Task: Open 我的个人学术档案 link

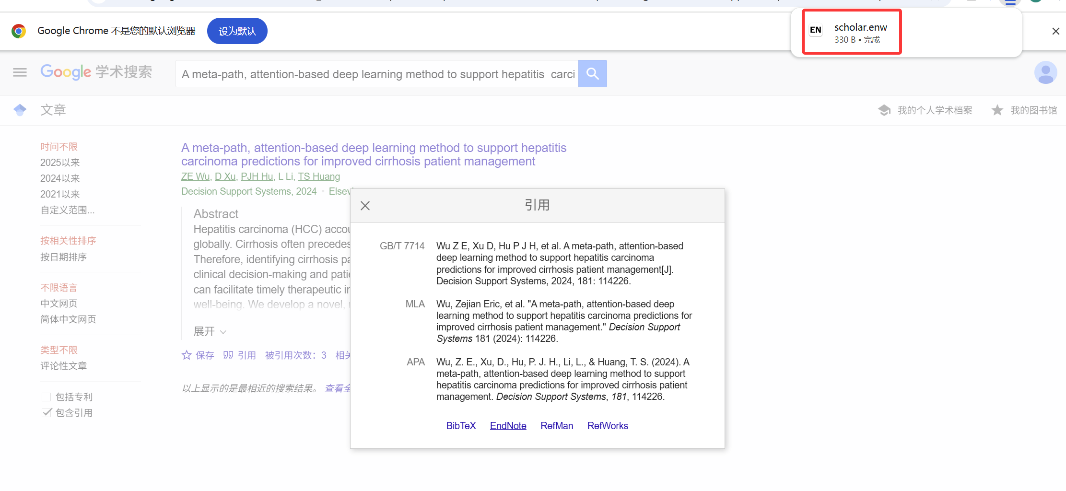Action: tap(935, 110)
